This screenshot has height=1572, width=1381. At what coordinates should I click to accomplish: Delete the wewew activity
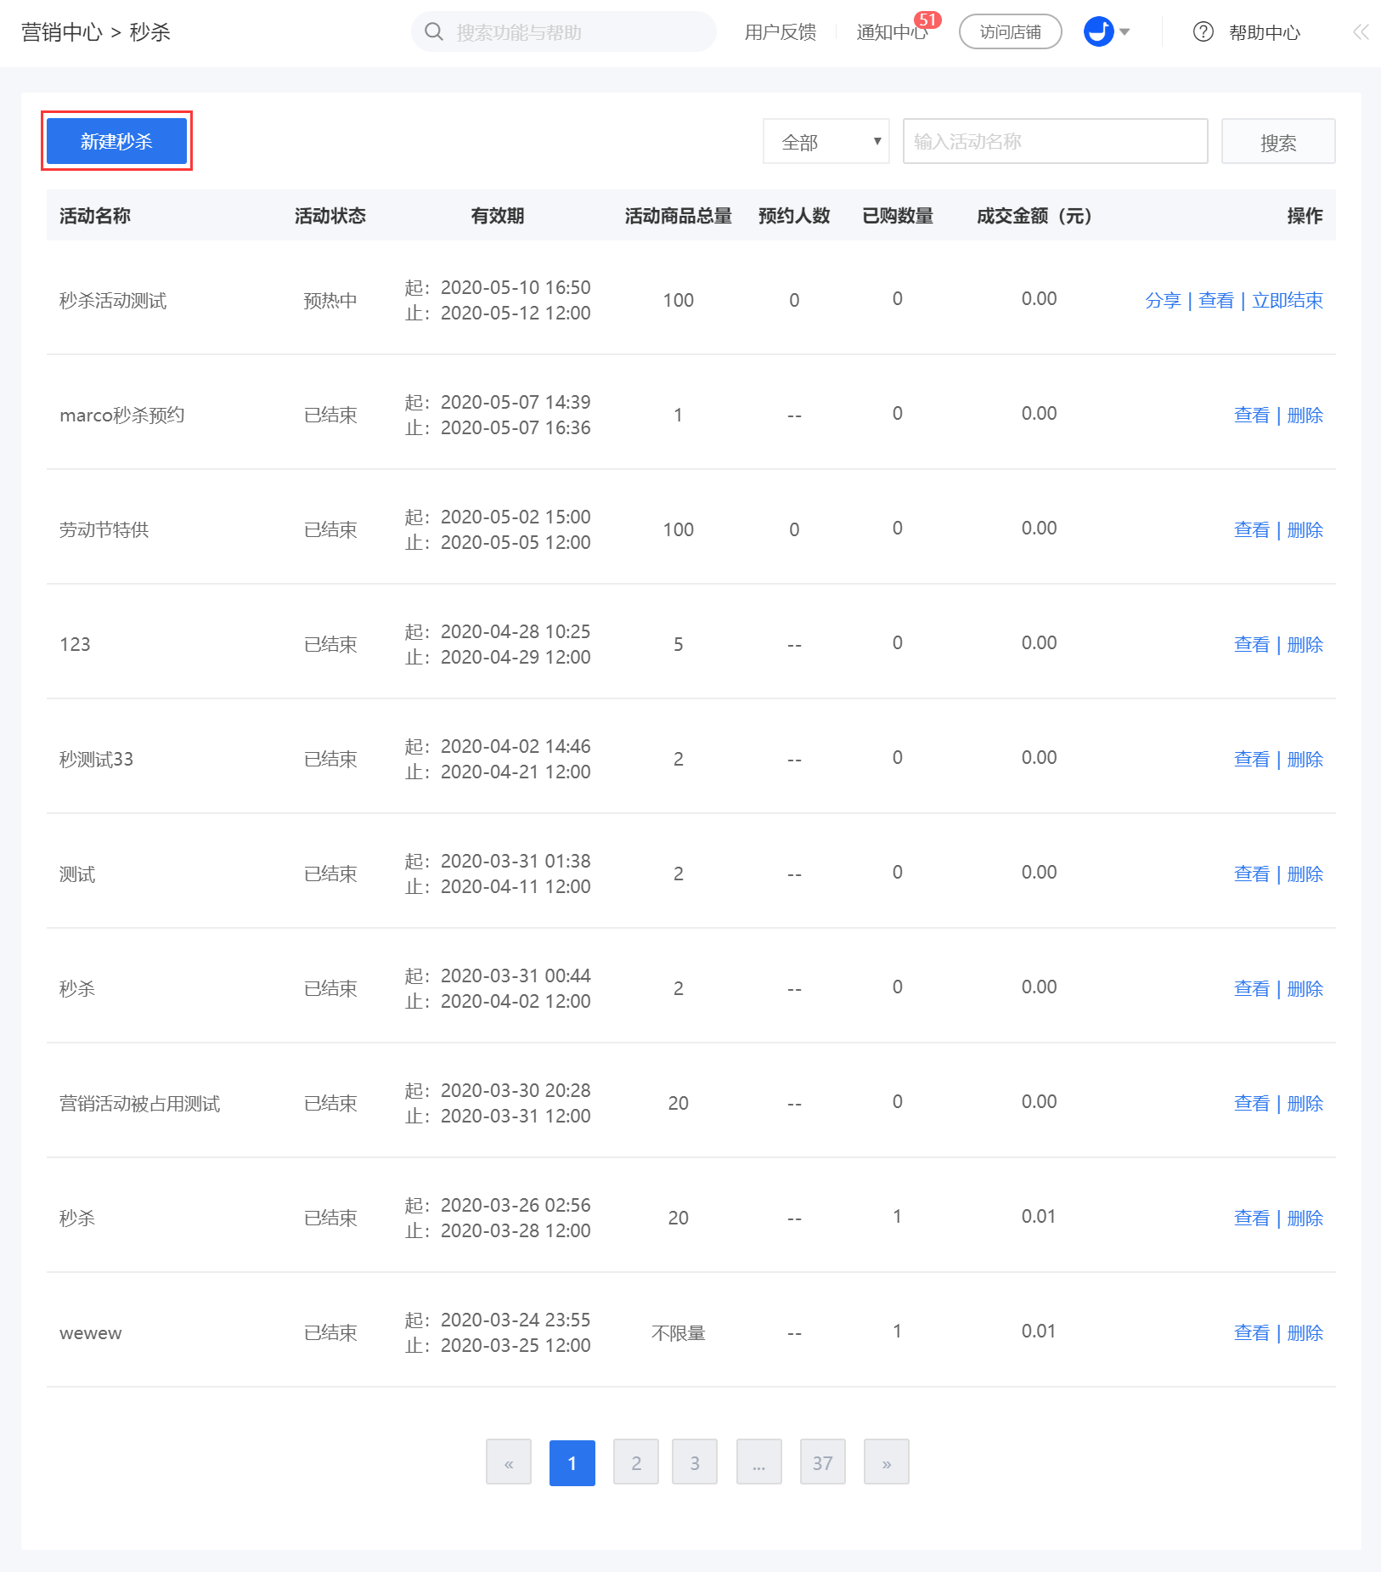point(1305,1332)
